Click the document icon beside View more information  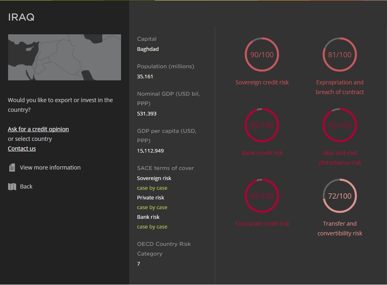[12, 168]
